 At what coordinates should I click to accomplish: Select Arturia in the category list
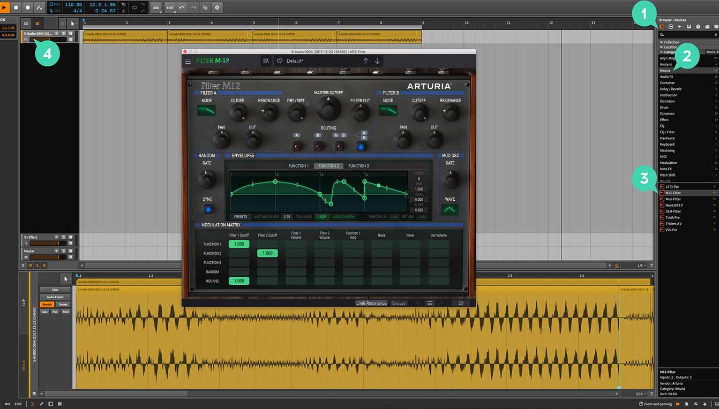point(688,71)
